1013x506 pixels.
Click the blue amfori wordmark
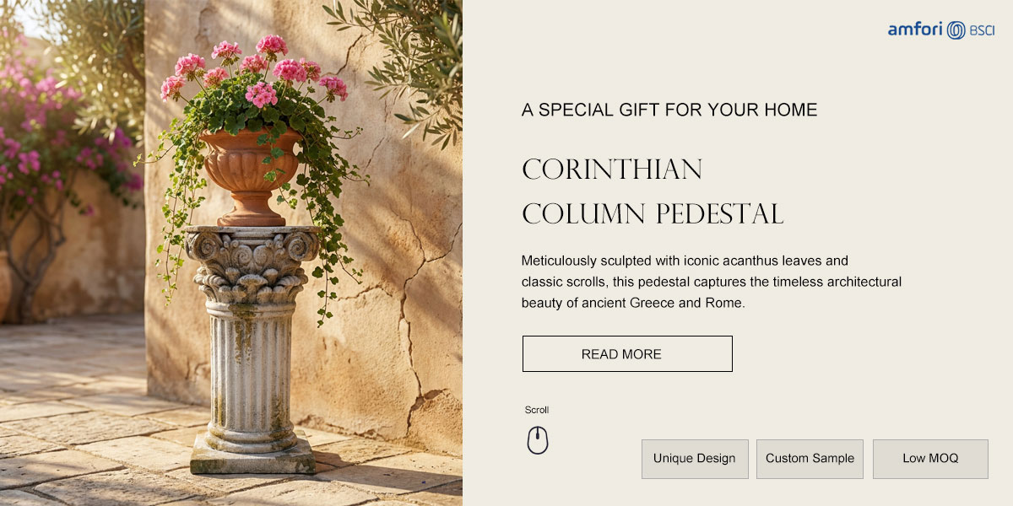(915, 30)
